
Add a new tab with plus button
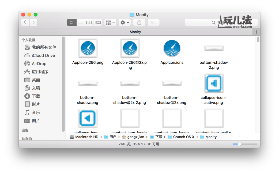pyautogui.click(x=256, y=32)
